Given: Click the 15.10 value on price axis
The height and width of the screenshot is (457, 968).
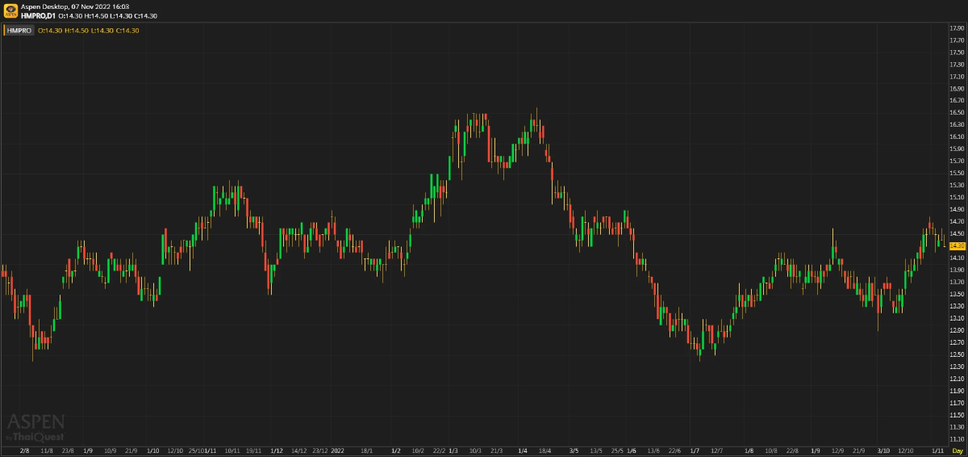Looking at the screenshot, I should coord(958,197).
